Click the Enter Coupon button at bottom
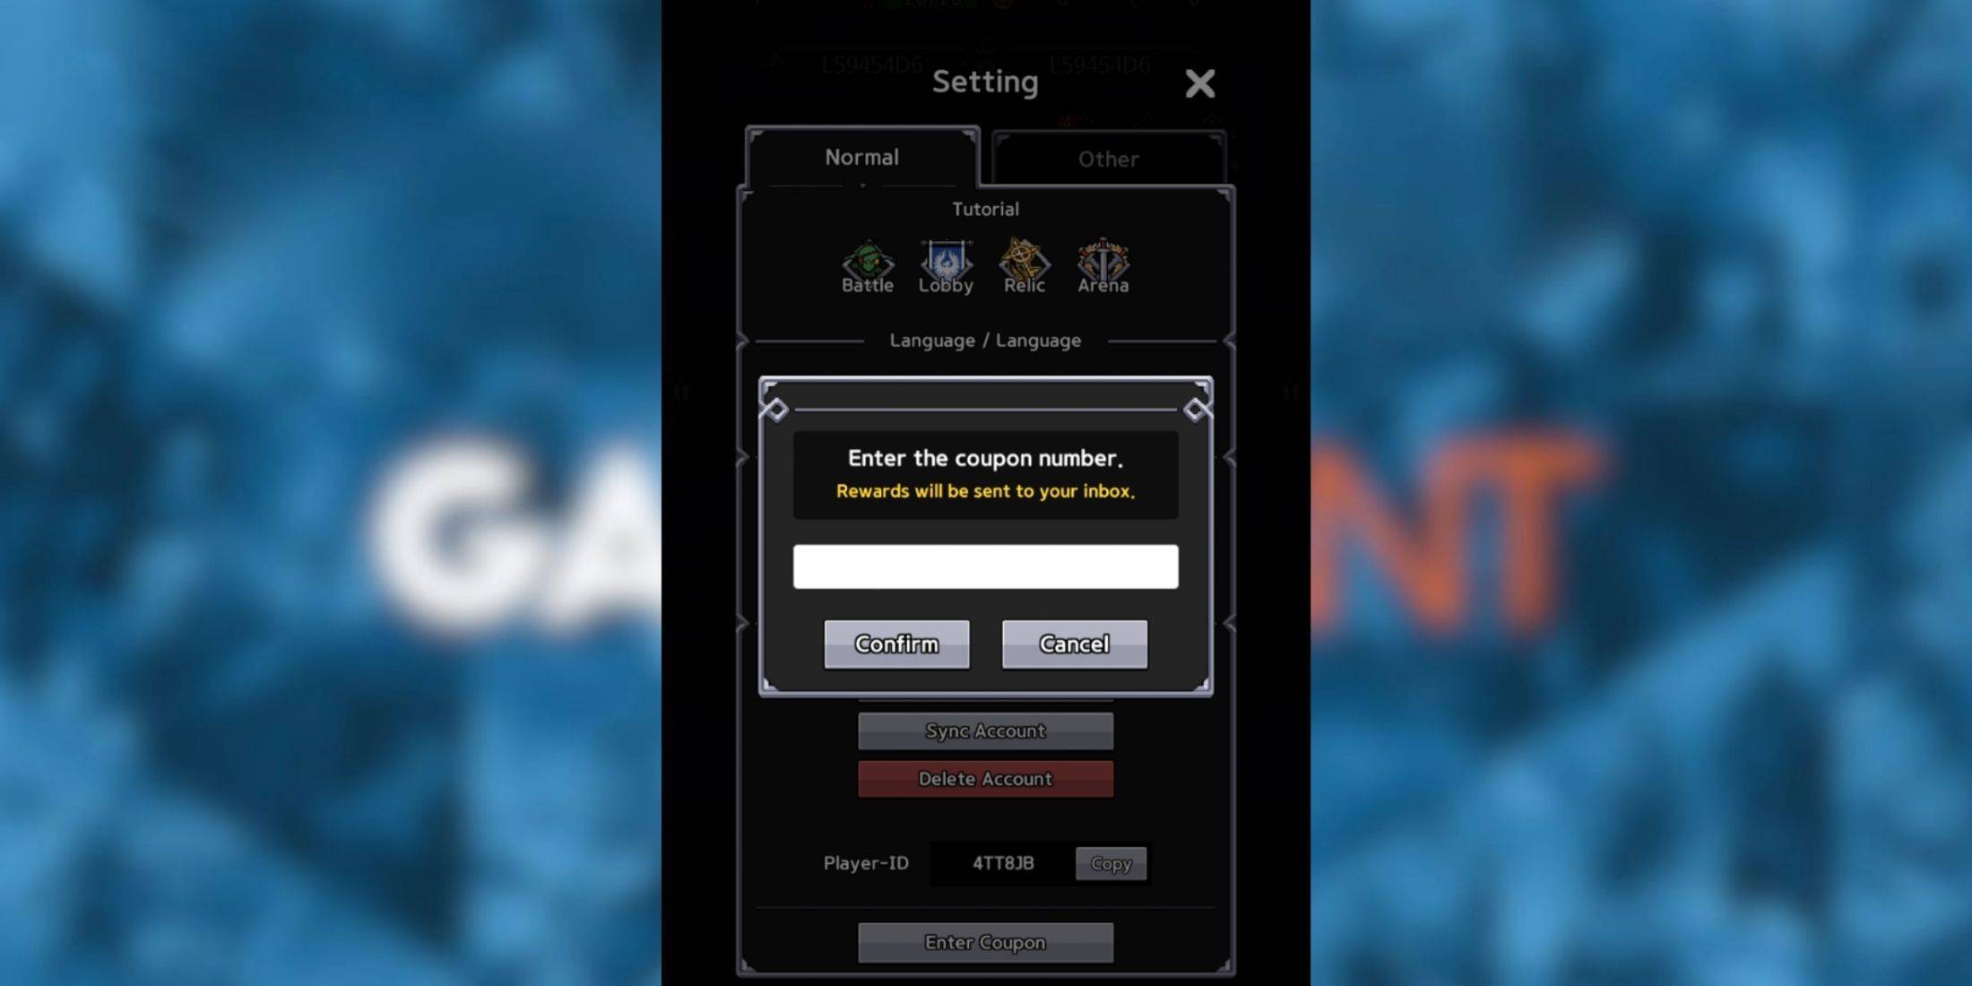The width and height of the screenshot is (1972, 986). pos(985,942)
